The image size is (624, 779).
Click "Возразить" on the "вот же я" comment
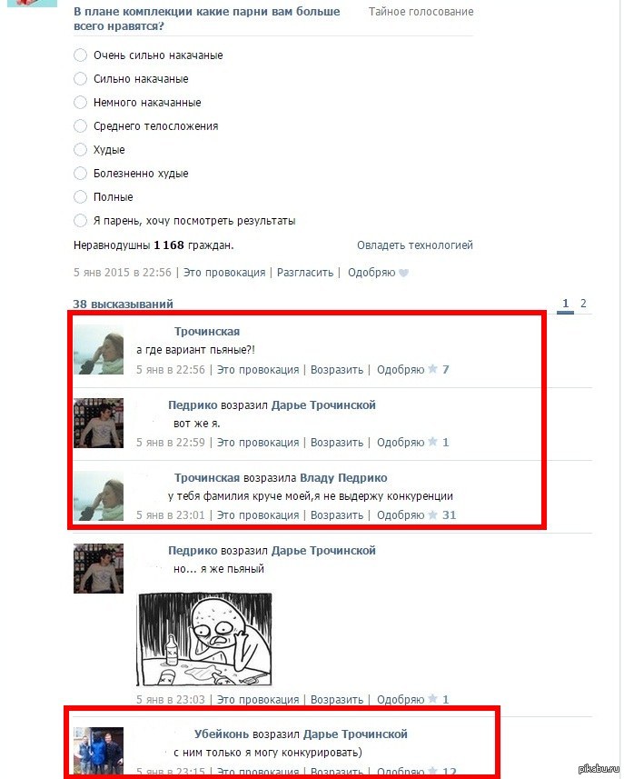pos(337,442)
